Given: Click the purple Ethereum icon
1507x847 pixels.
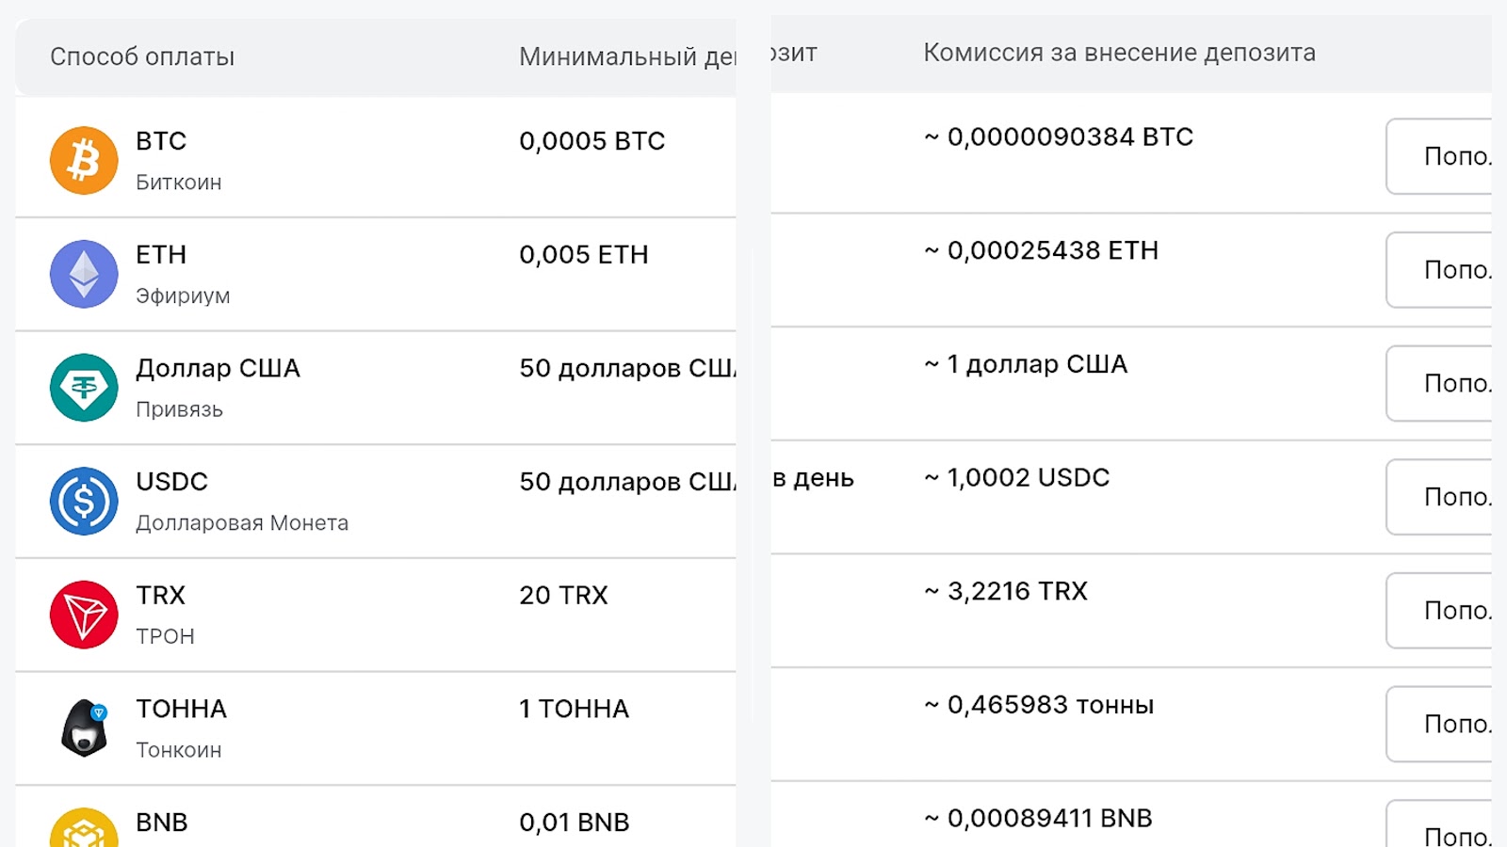Looking at the screenshot, I should coord(84,274).
